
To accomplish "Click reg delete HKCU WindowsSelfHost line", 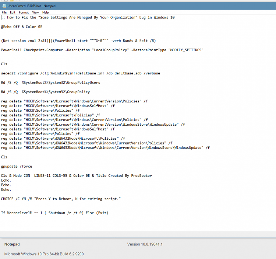I will pos(58,106).
